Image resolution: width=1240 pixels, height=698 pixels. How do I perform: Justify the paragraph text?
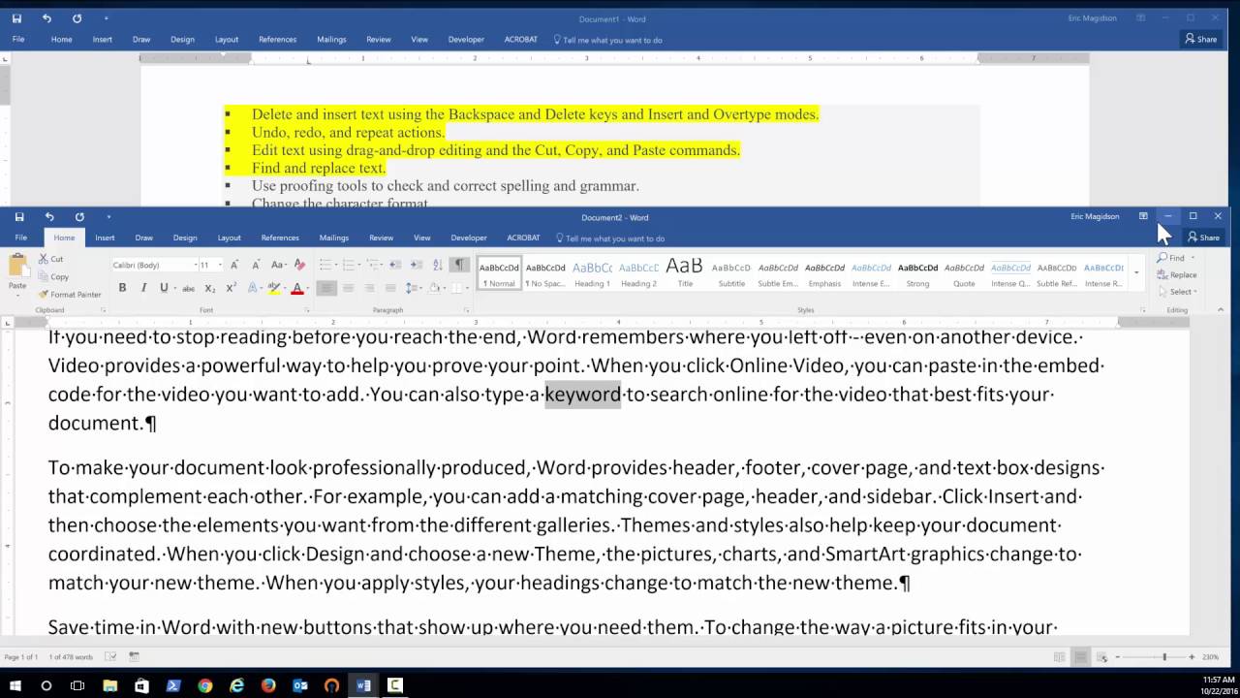tap(390, 288)
